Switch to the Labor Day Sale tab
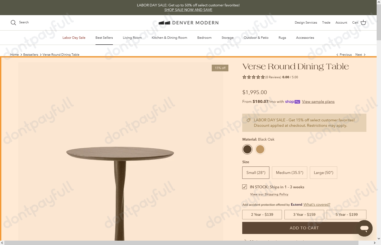381x245 pixels. (x=74, y=37)
